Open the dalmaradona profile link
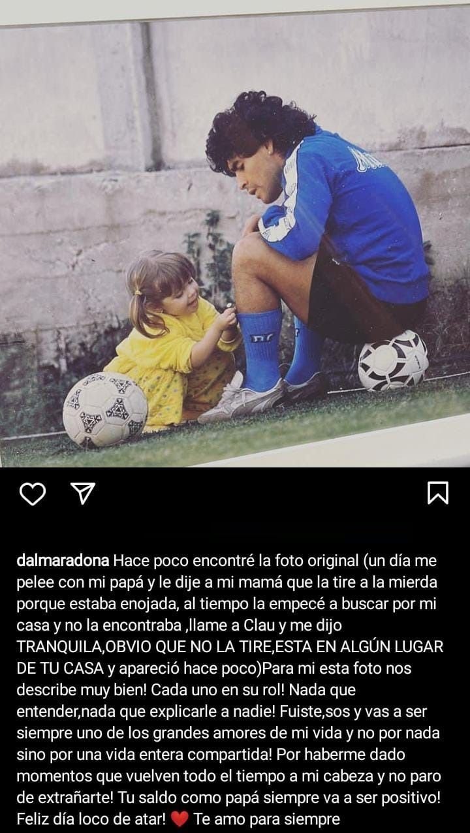 [x=63, y=561]
